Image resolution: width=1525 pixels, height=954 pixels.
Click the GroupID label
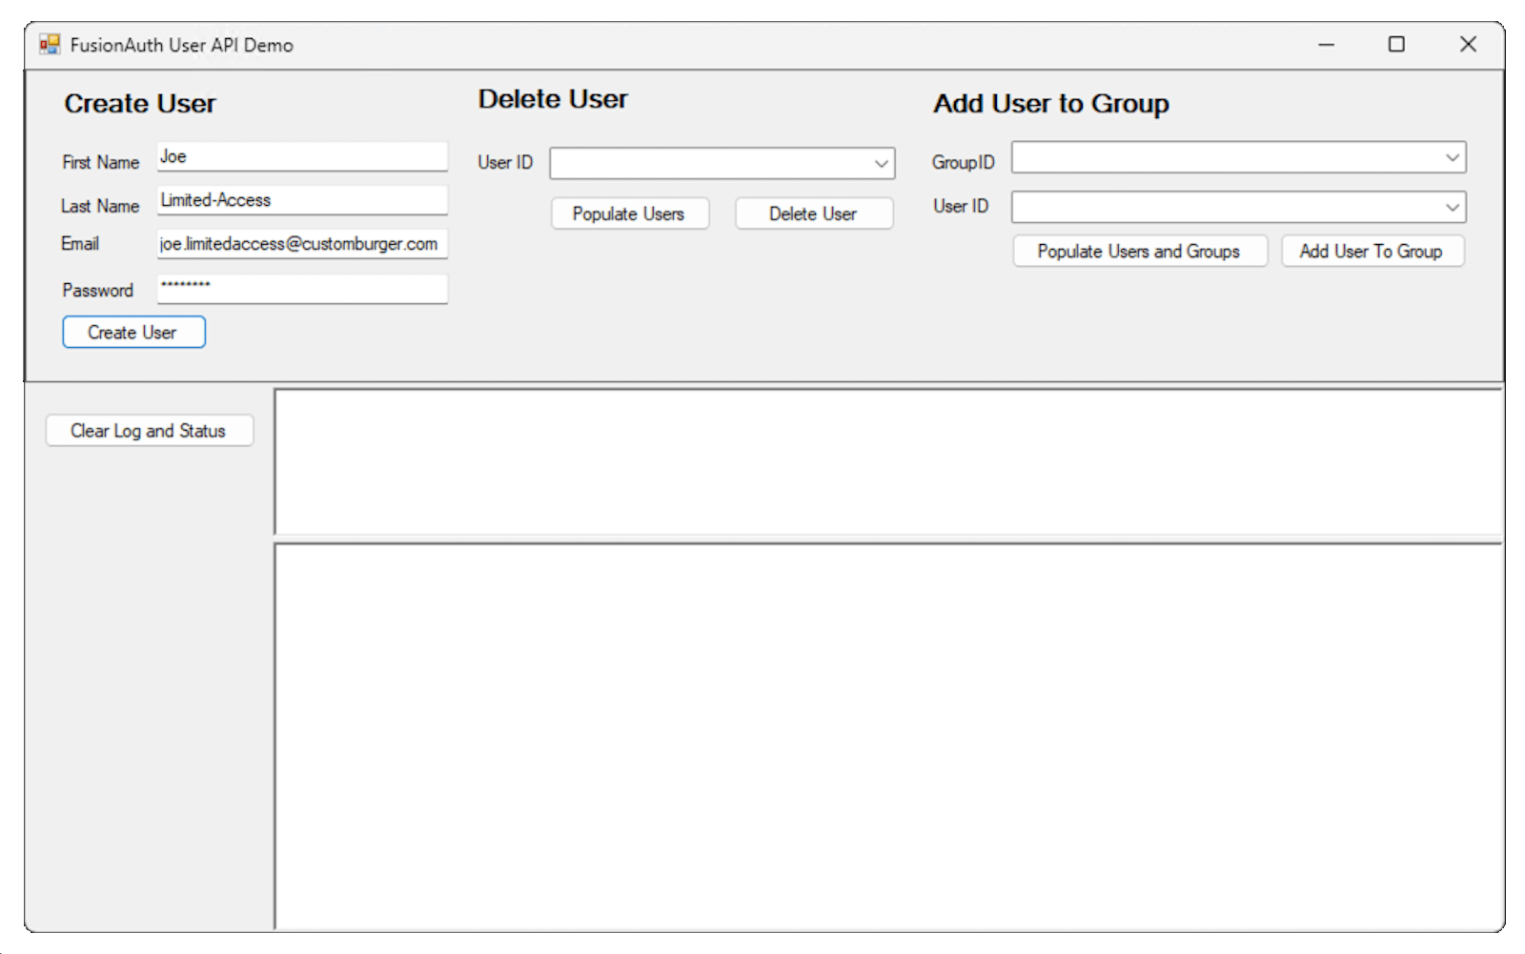pos(964,163)
